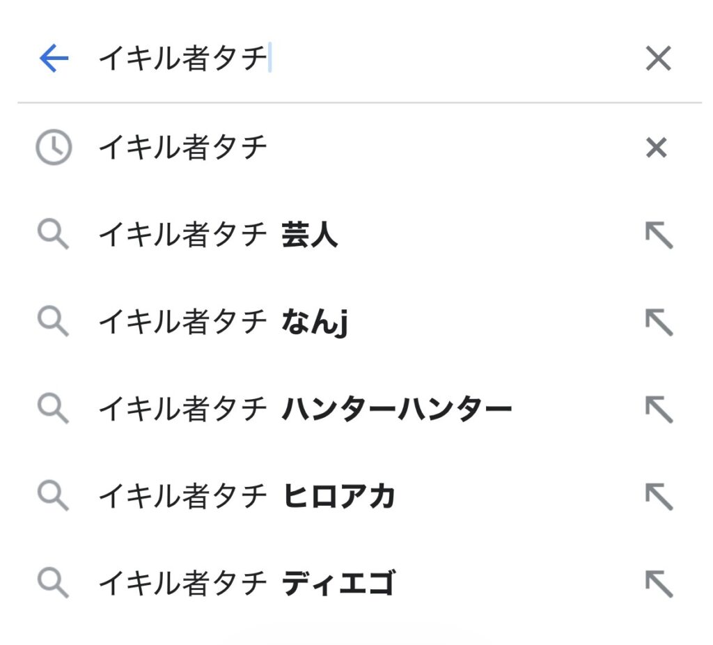
Task: Select the recent search イキル者タチ
Action: [183, 148]
